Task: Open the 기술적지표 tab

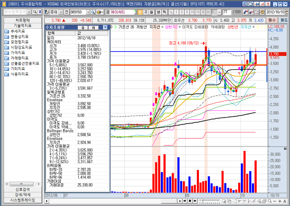Action: (23, 25)
